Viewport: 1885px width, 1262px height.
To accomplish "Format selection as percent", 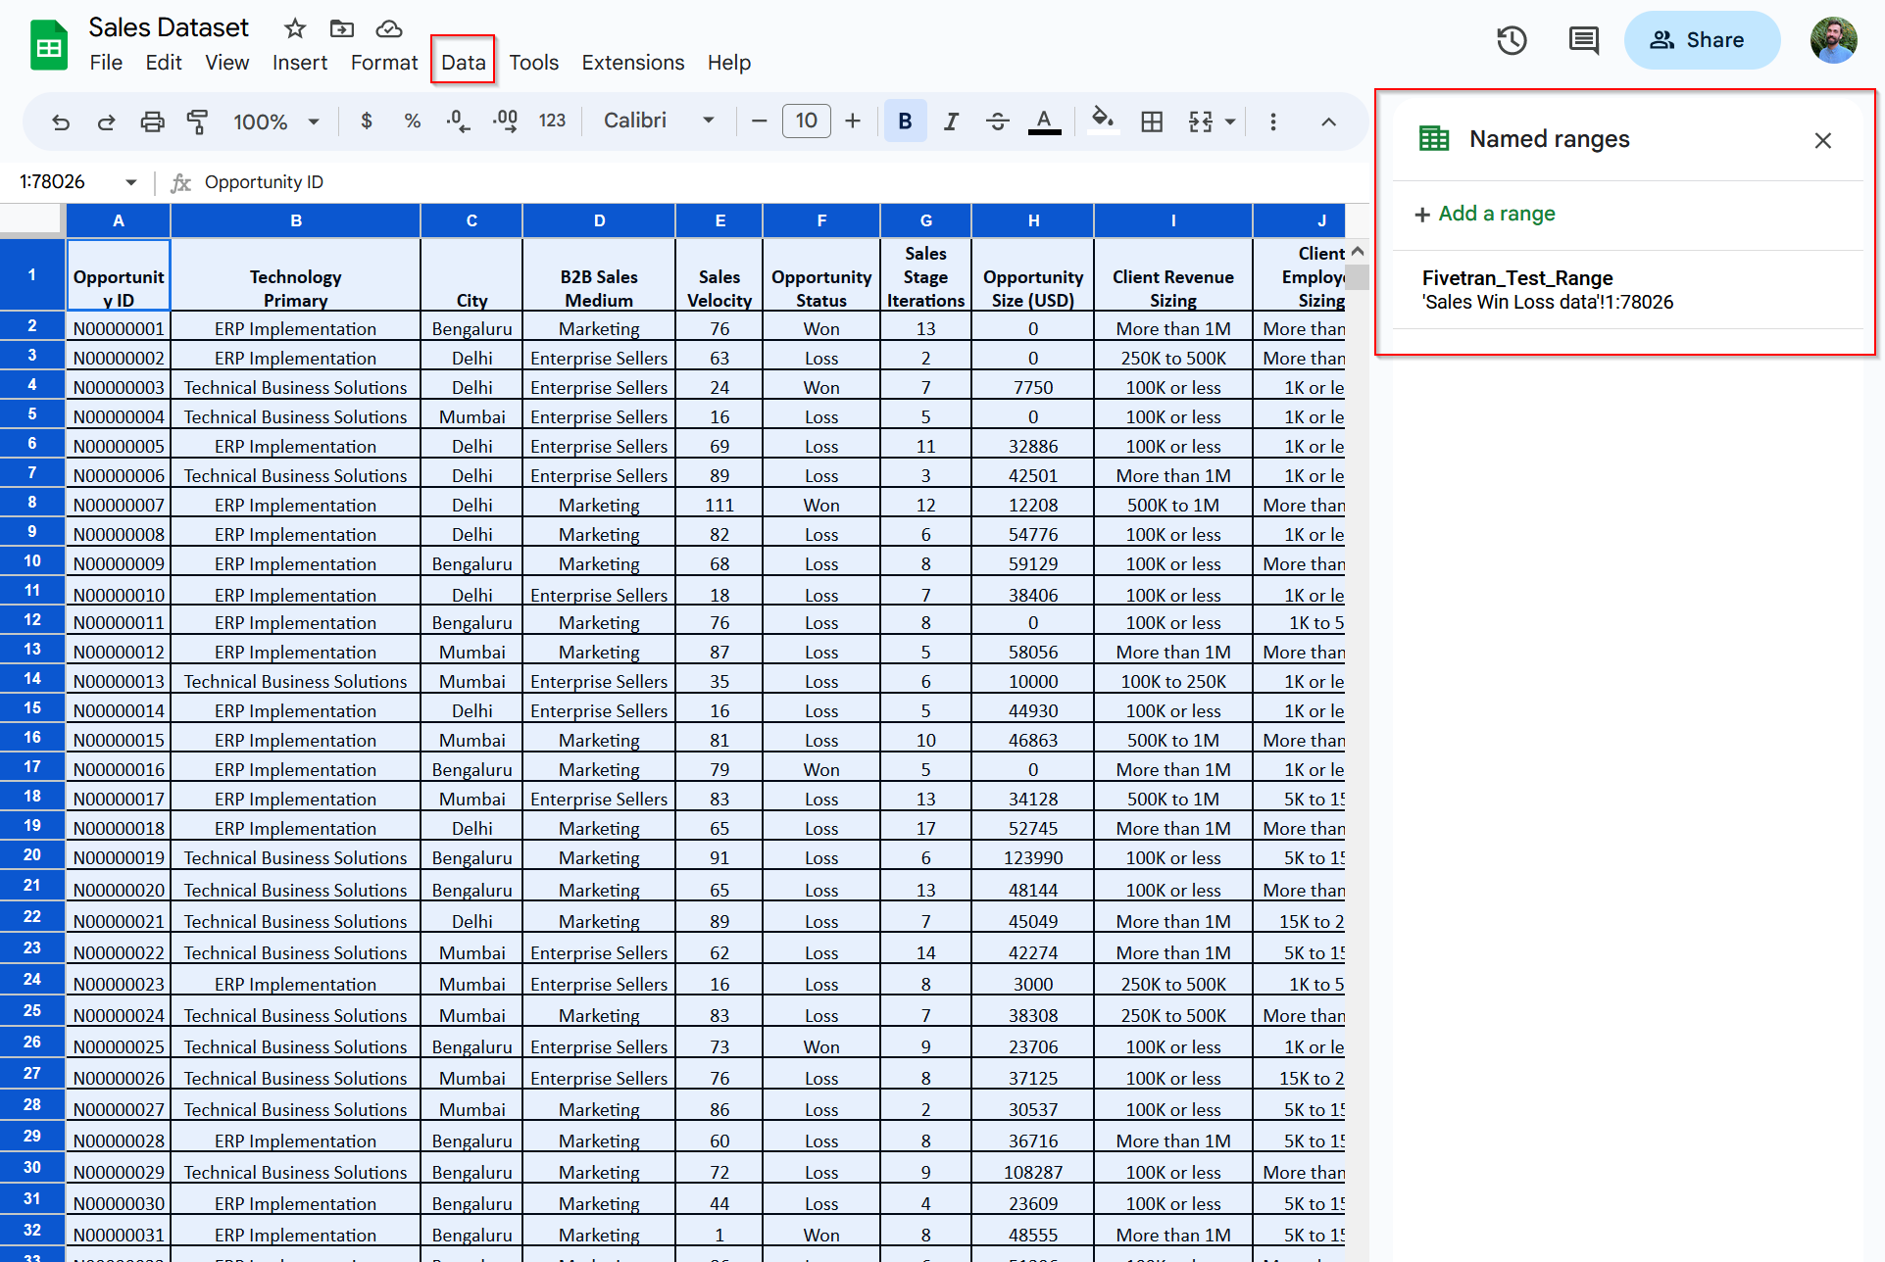I will click(x=412, y=121).
